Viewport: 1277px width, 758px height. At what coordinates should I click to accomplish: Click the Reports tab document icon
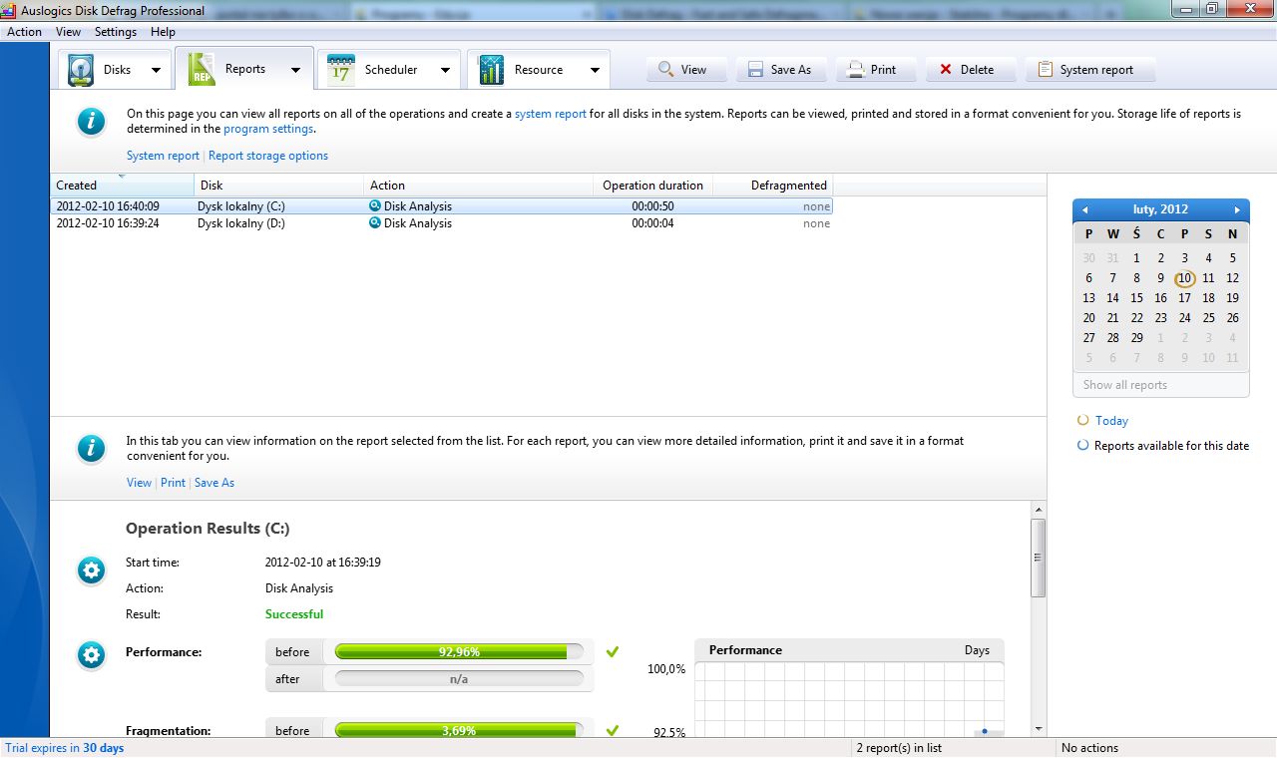coord(202,70)
